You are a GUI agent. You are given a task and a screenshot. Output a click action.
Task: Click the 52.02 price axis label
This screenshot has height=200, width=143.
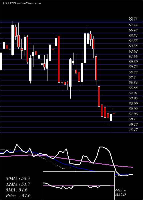pos(133,109)
